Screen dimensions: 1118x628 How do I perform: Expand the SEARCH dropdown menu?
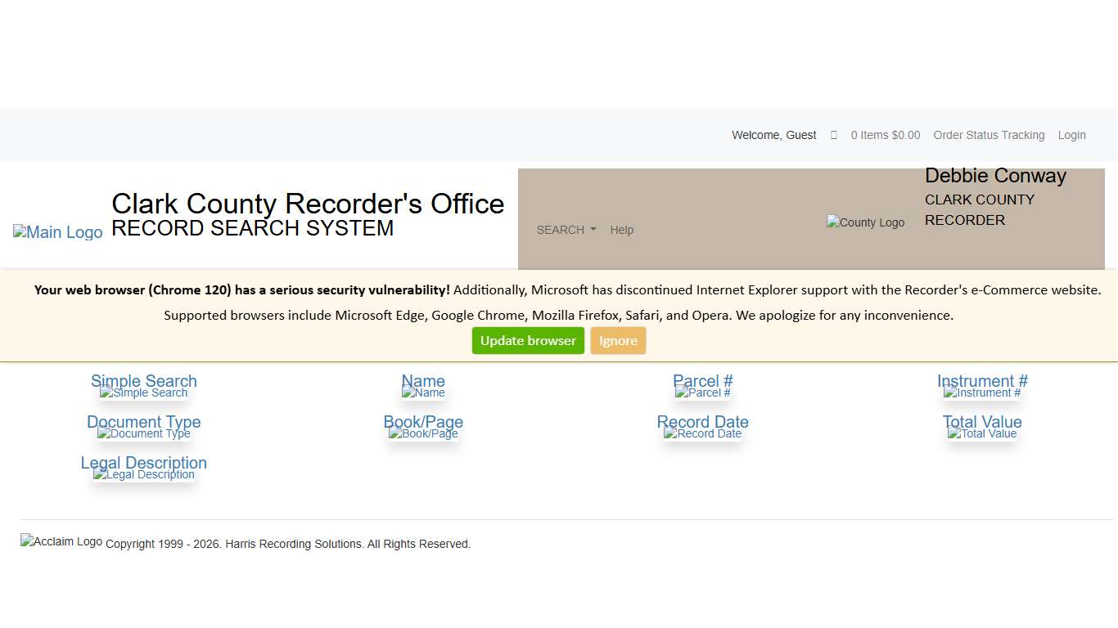point(566,230)
